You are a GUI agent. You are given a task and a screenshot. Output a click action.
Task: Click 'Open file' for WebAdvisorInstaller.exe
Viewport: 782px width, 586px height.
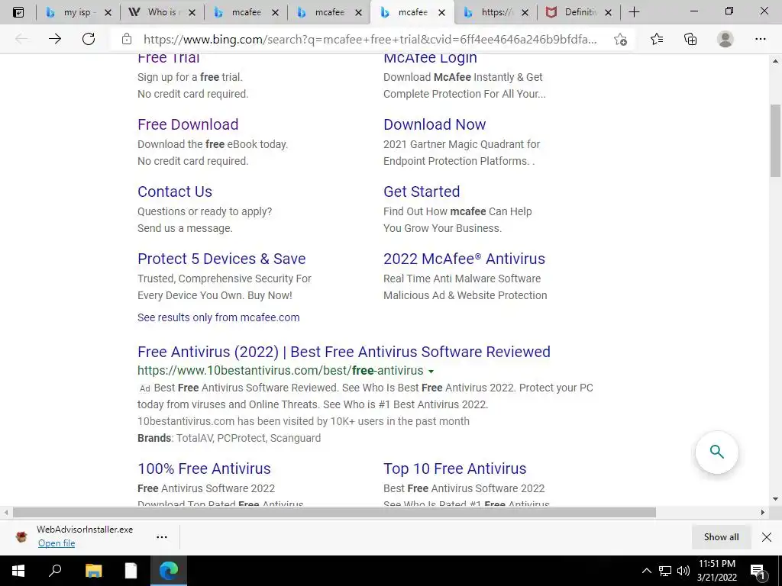click(x=57, y=543)
